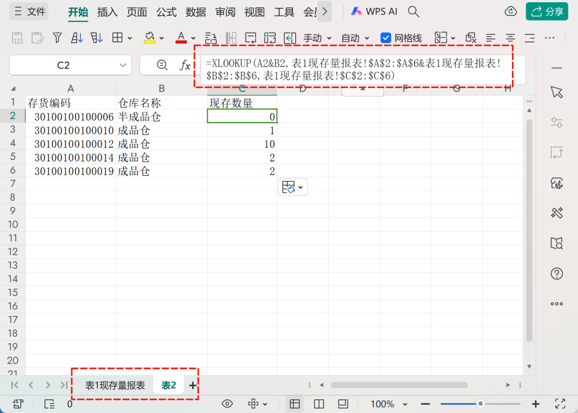This screenshot has width=578, height=413.
Task: Click the wrap text icon
Action: click(x=251, y=38)
